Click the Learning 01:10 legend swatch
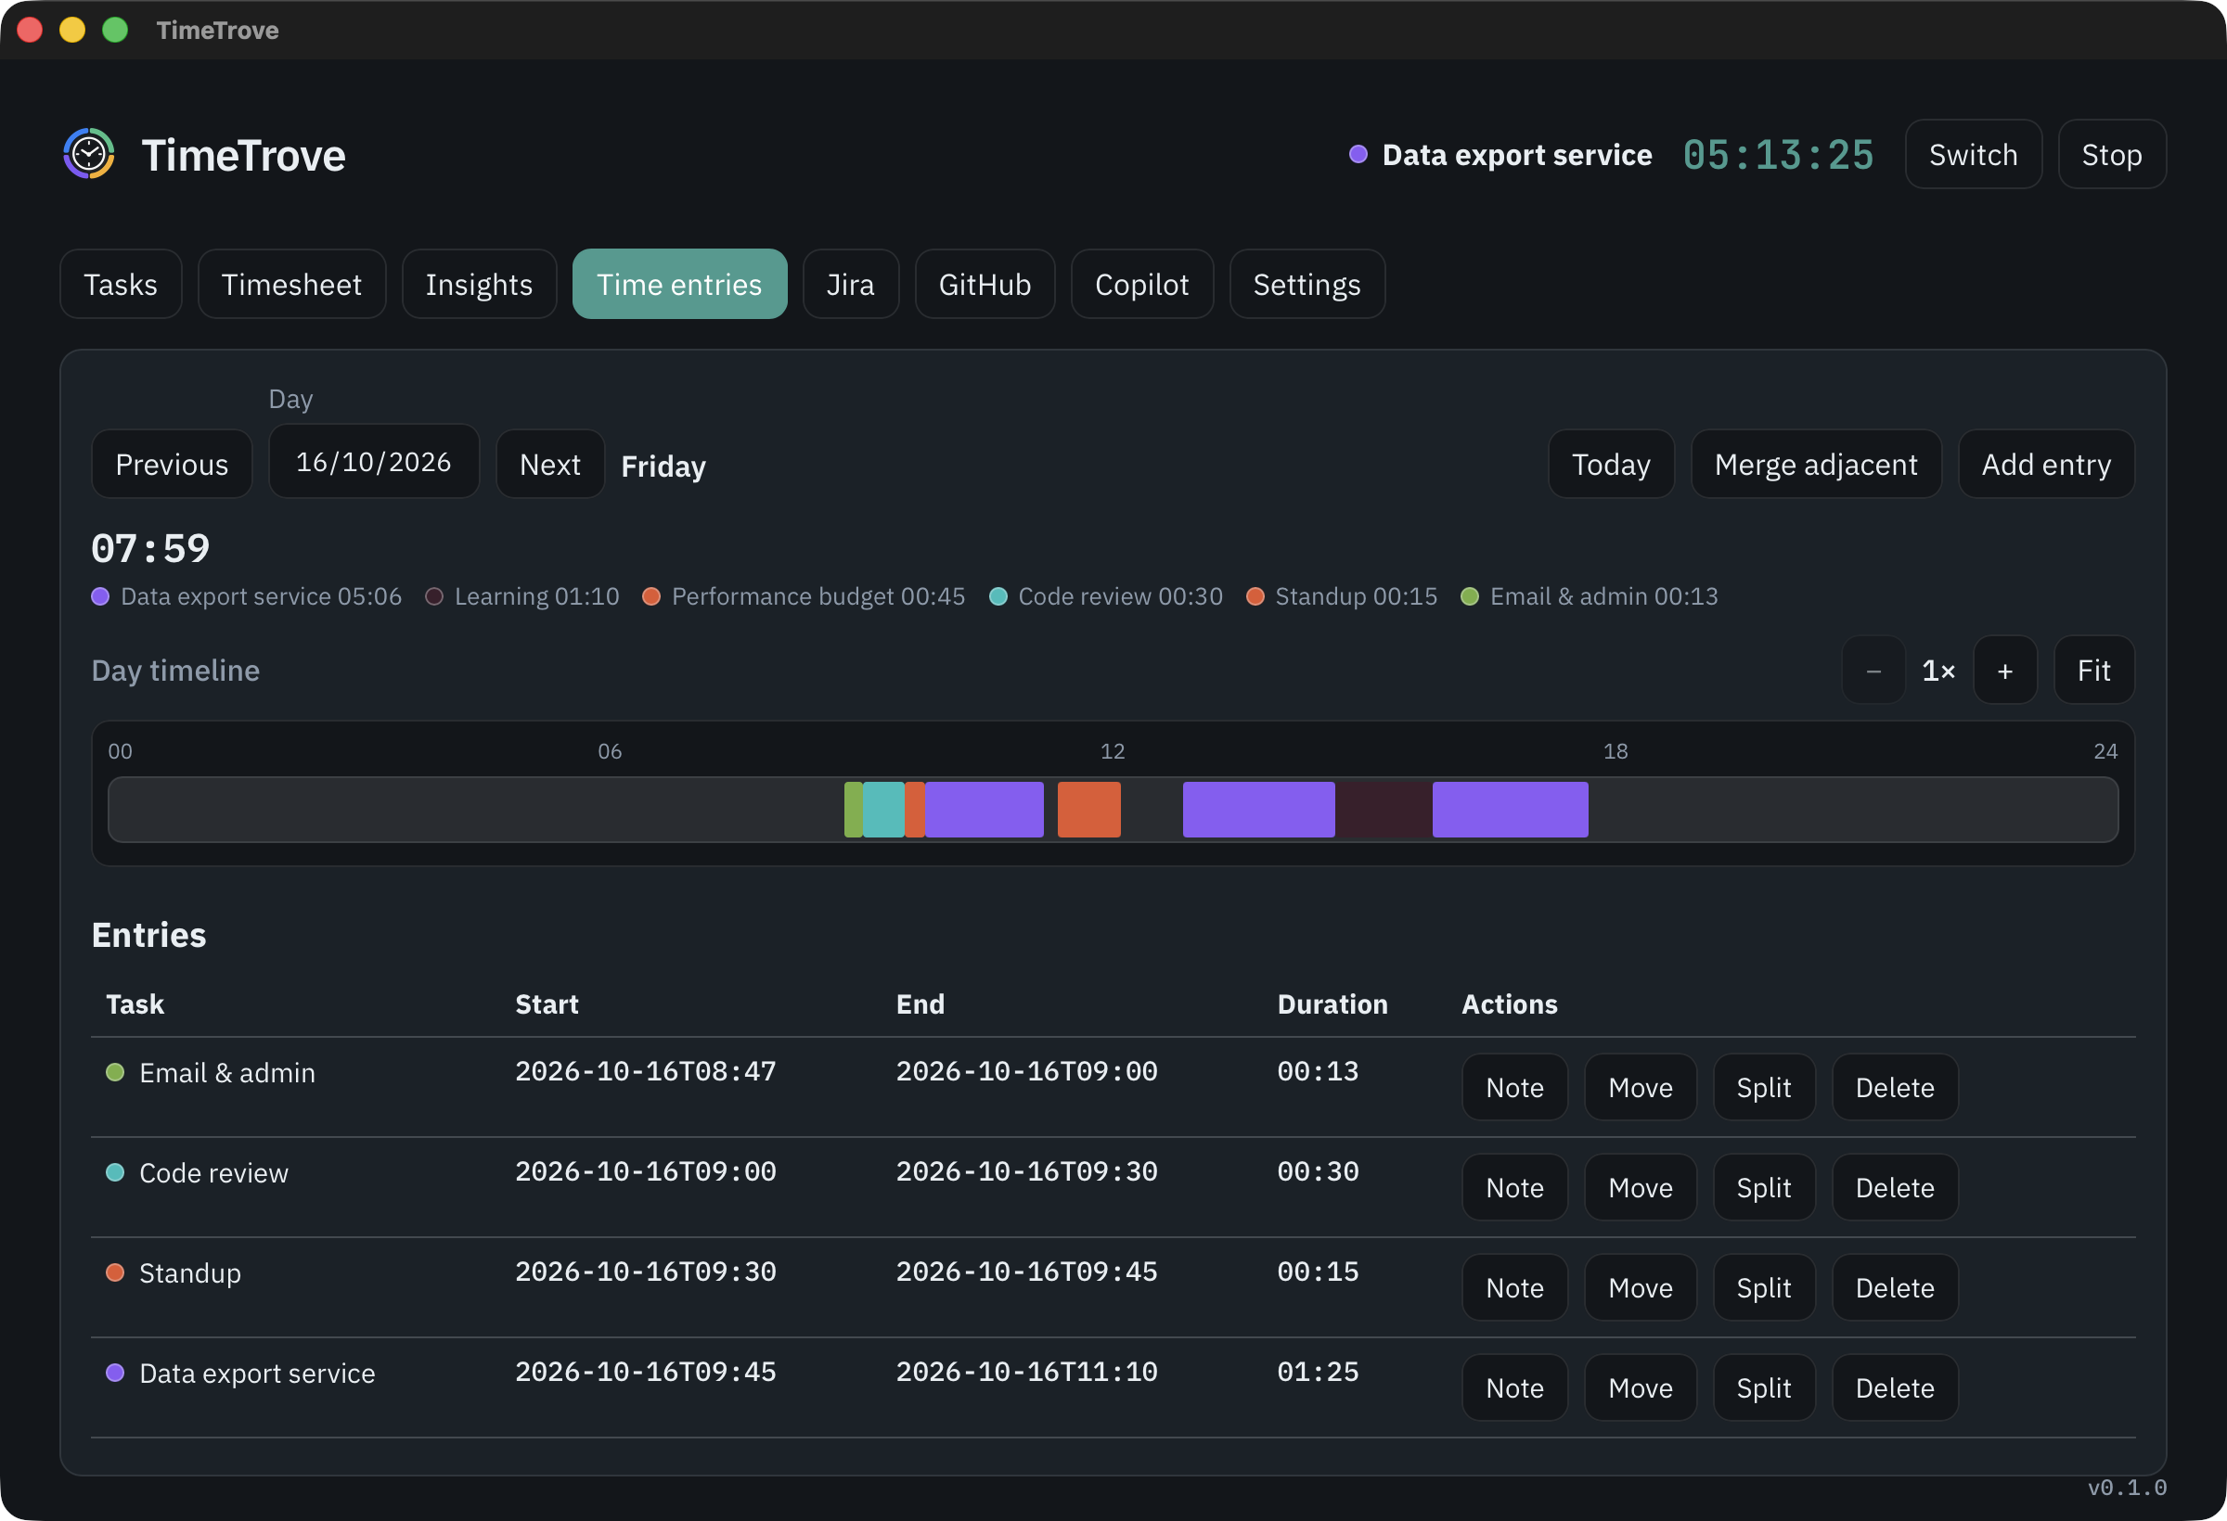This screenshot has height=1521, width=2227. tap(434, 596)
